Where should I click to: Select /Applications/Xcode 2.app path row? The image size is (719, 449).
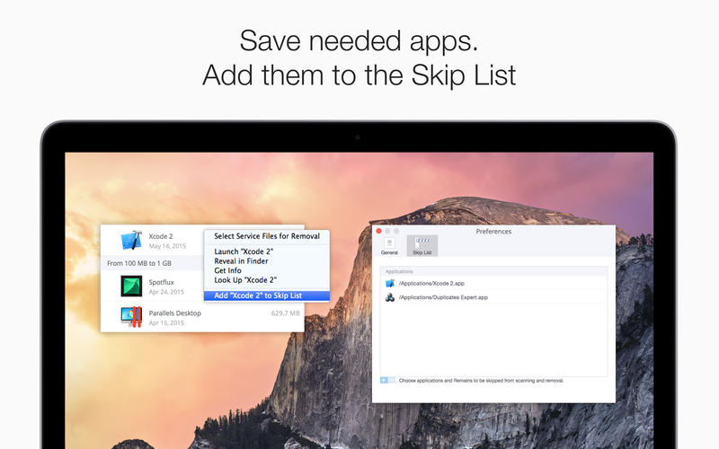click(x=493, y=283)
